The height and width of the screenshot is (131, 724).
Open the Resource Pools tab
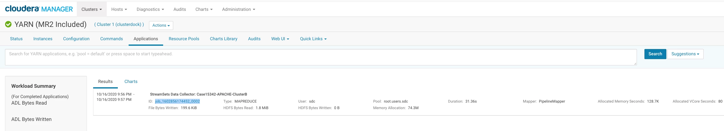184,39
